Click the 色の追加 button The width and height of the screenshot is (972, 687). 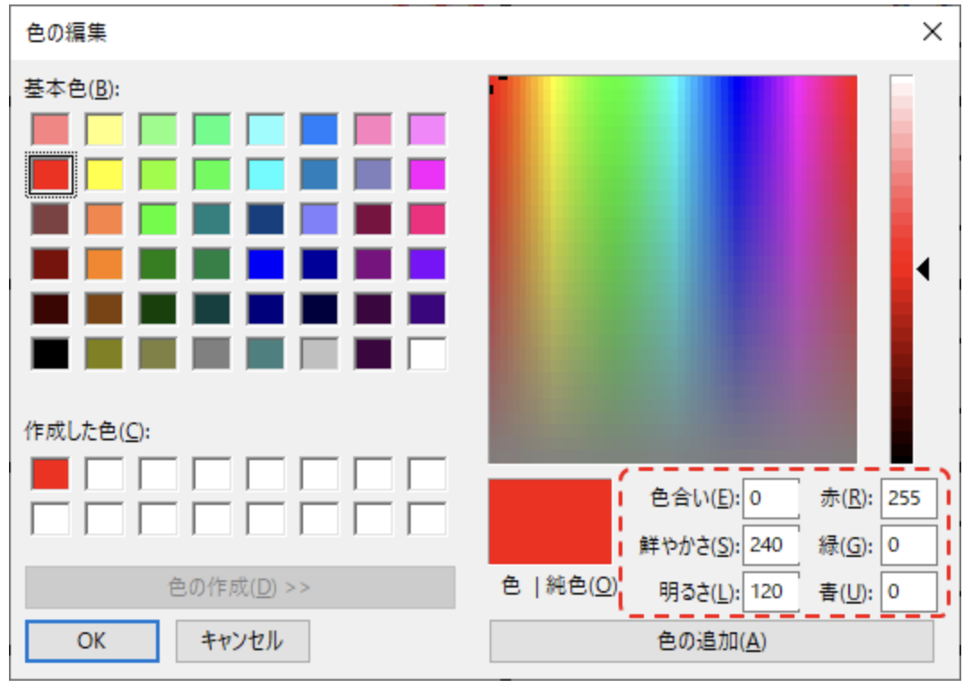coord(711,640)
